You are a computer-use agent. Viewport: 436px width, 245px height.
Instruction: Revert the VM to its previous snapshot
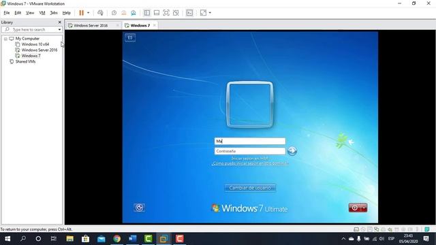[124, 13]
